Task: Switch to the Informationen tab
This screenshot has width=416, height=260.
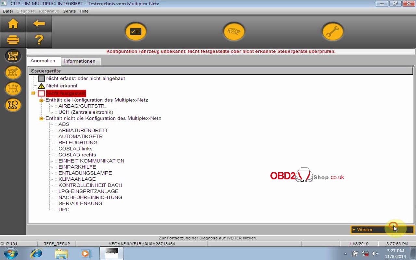Action: coord(80,61)
